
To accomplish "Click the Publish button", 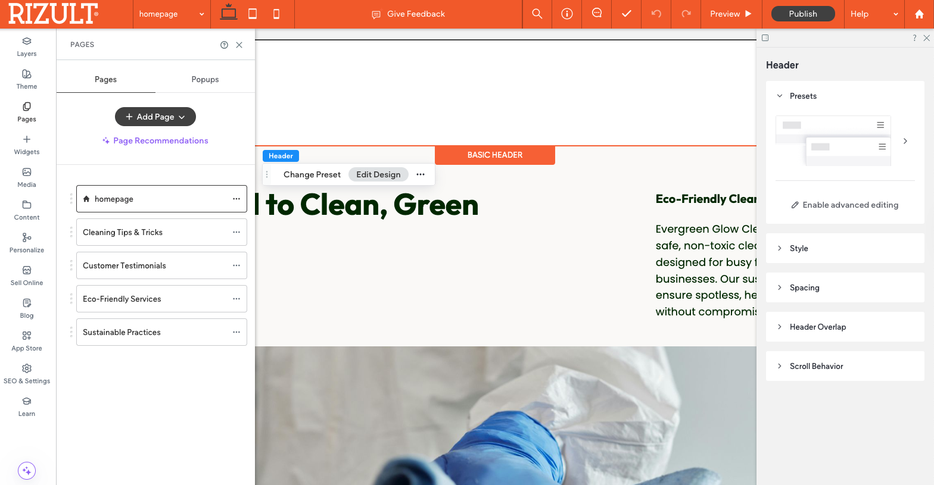I will [x=802, y=14].
